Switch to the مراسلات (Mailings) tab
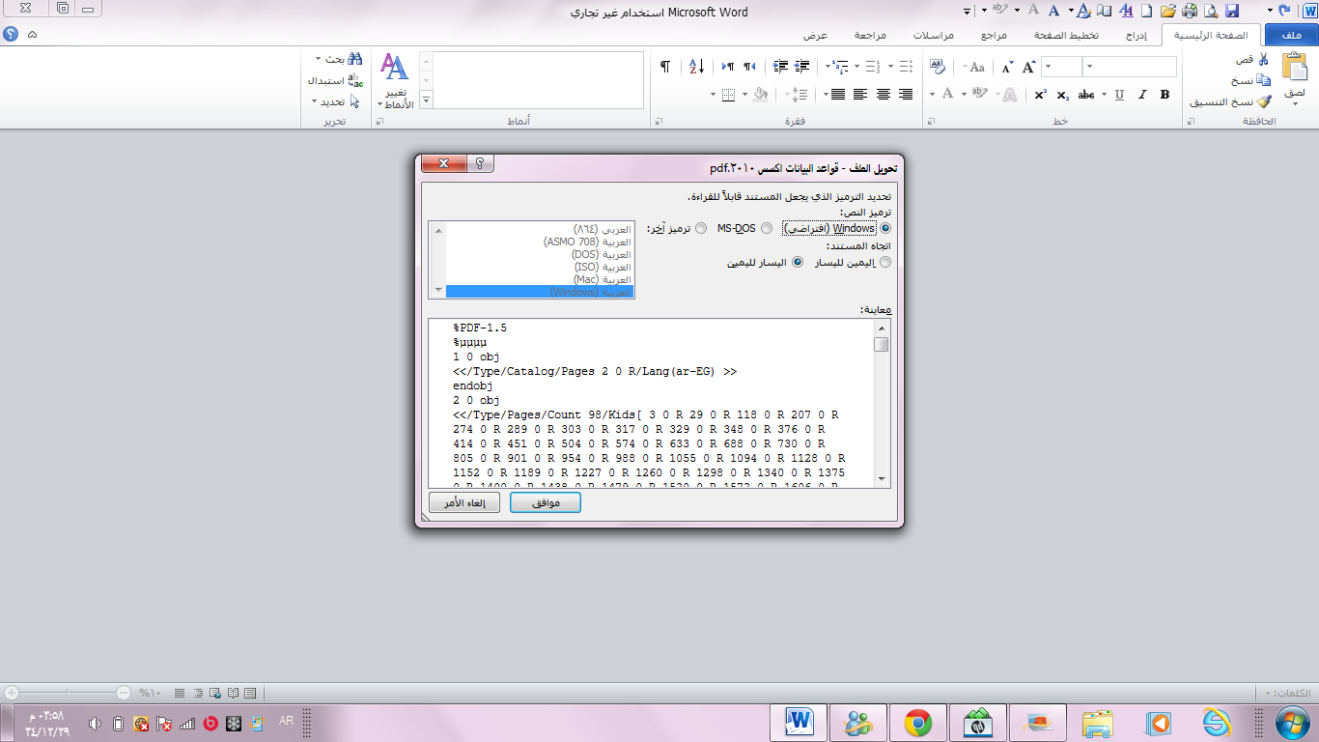 pyautogui.click(x=934, y=35)
